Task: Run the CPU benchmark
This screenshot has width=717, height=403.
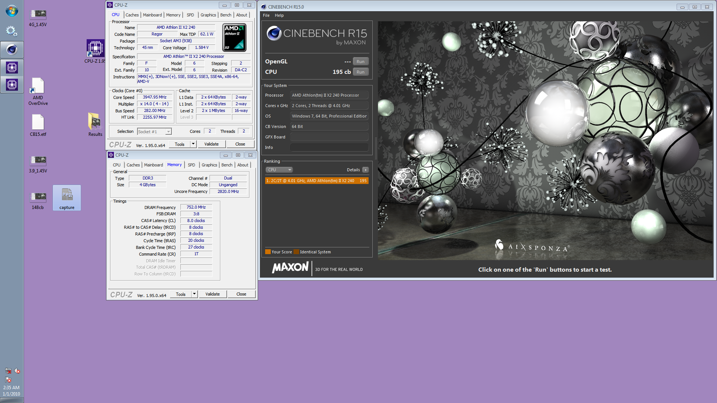Action: 360,72
